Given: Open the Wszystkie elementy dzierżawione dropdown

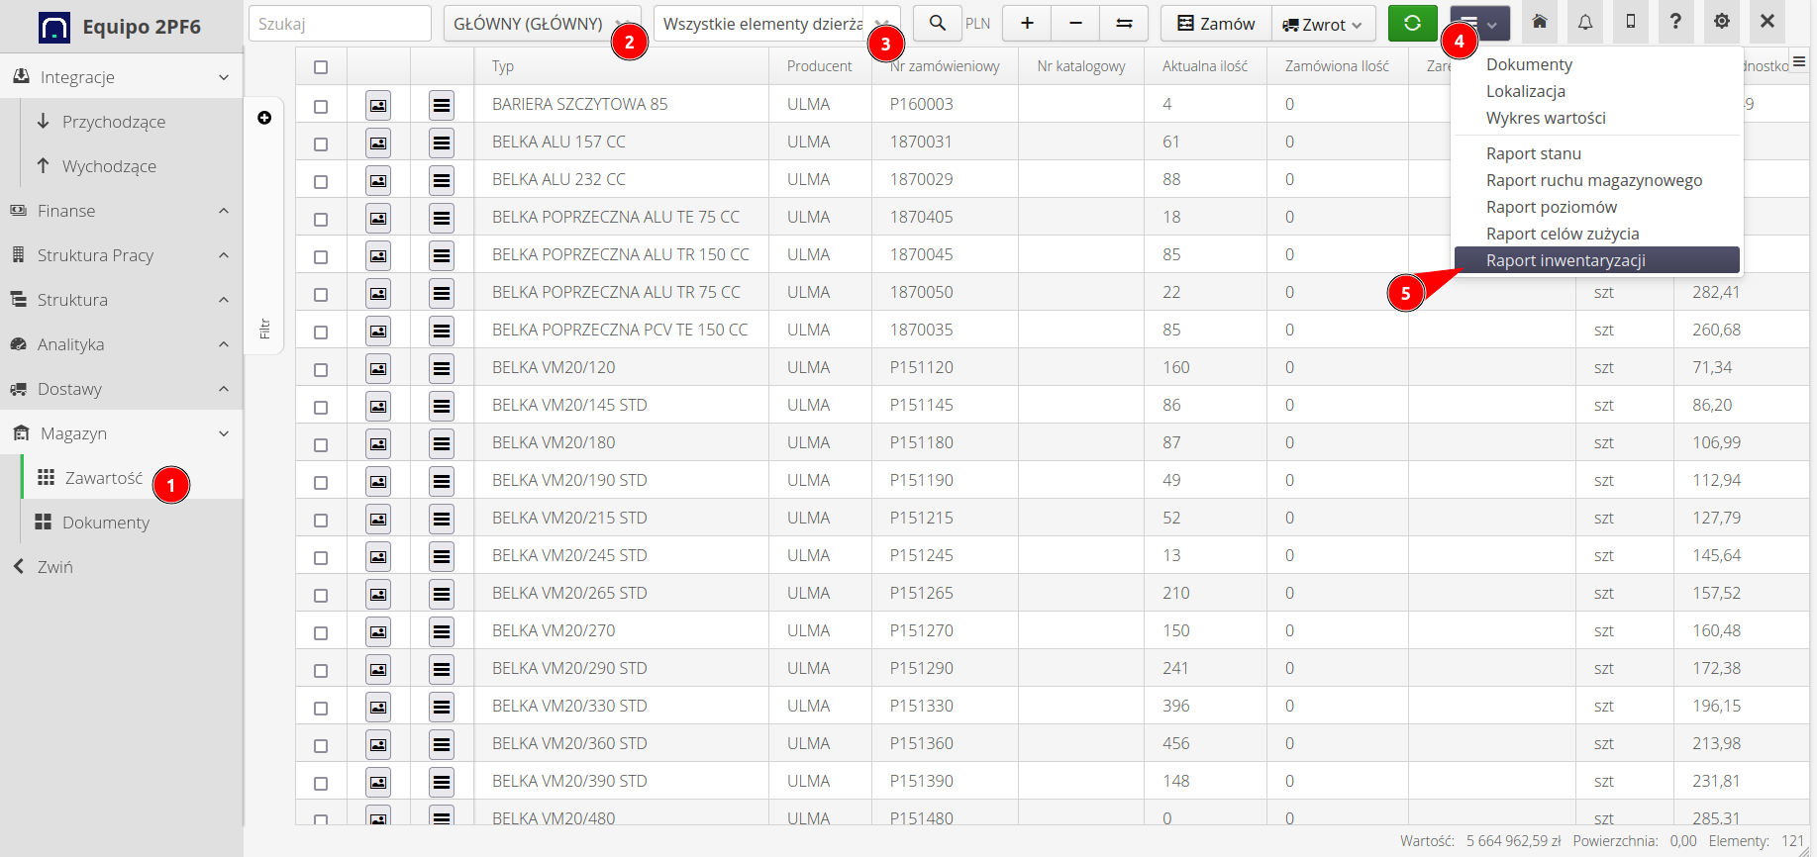Looking at the screenshot, I should tap(776, 23).
